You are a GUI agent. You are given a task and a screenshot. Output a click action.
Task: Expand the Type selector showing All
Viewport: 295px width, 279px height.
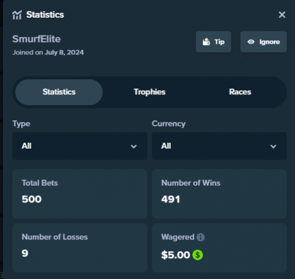(80, 146)
